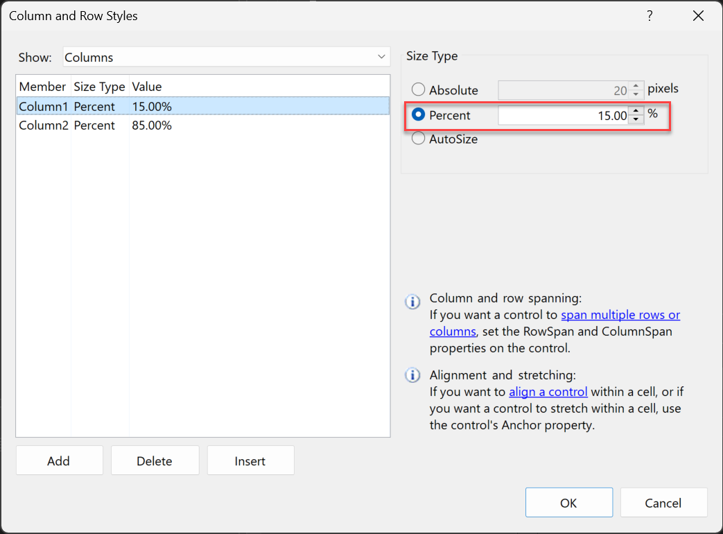Select the Absolute radio button

(x=418, y=89)
